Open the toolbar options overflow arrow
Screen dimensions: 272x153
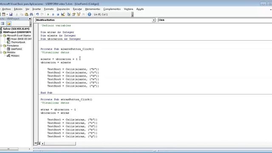coord(132,14)
